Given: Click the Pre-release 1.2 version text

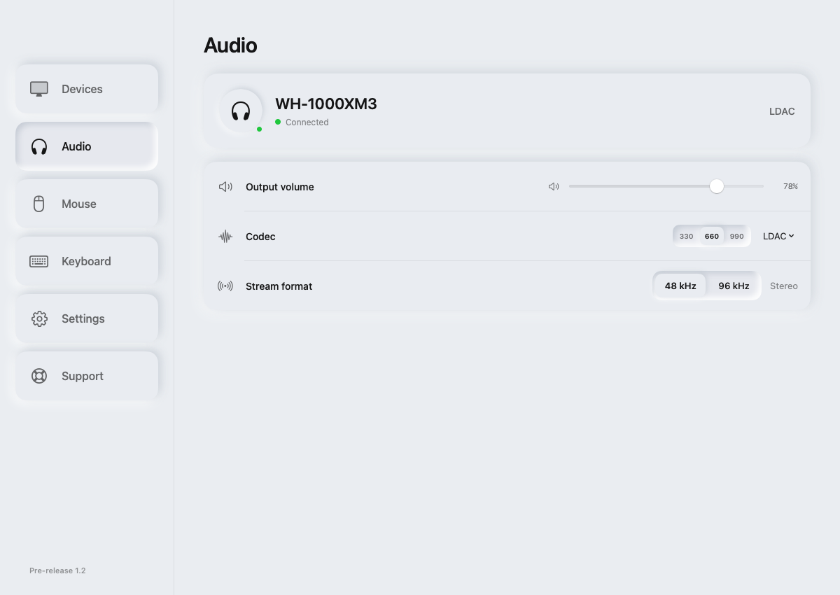Looking at the screenshot, I should (57, 570).
